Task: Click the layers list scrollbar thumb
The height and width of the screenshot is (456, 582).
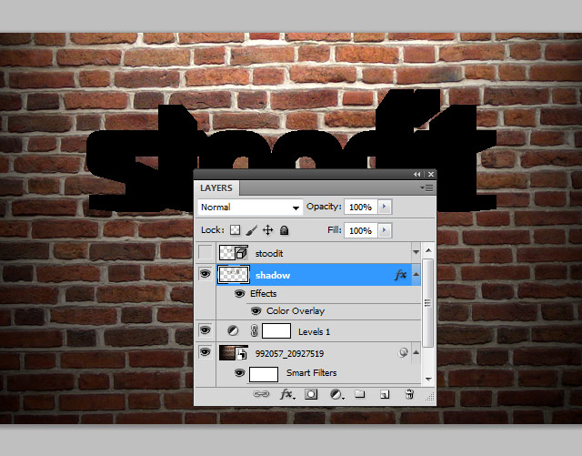Action: (x=428, y=303)
